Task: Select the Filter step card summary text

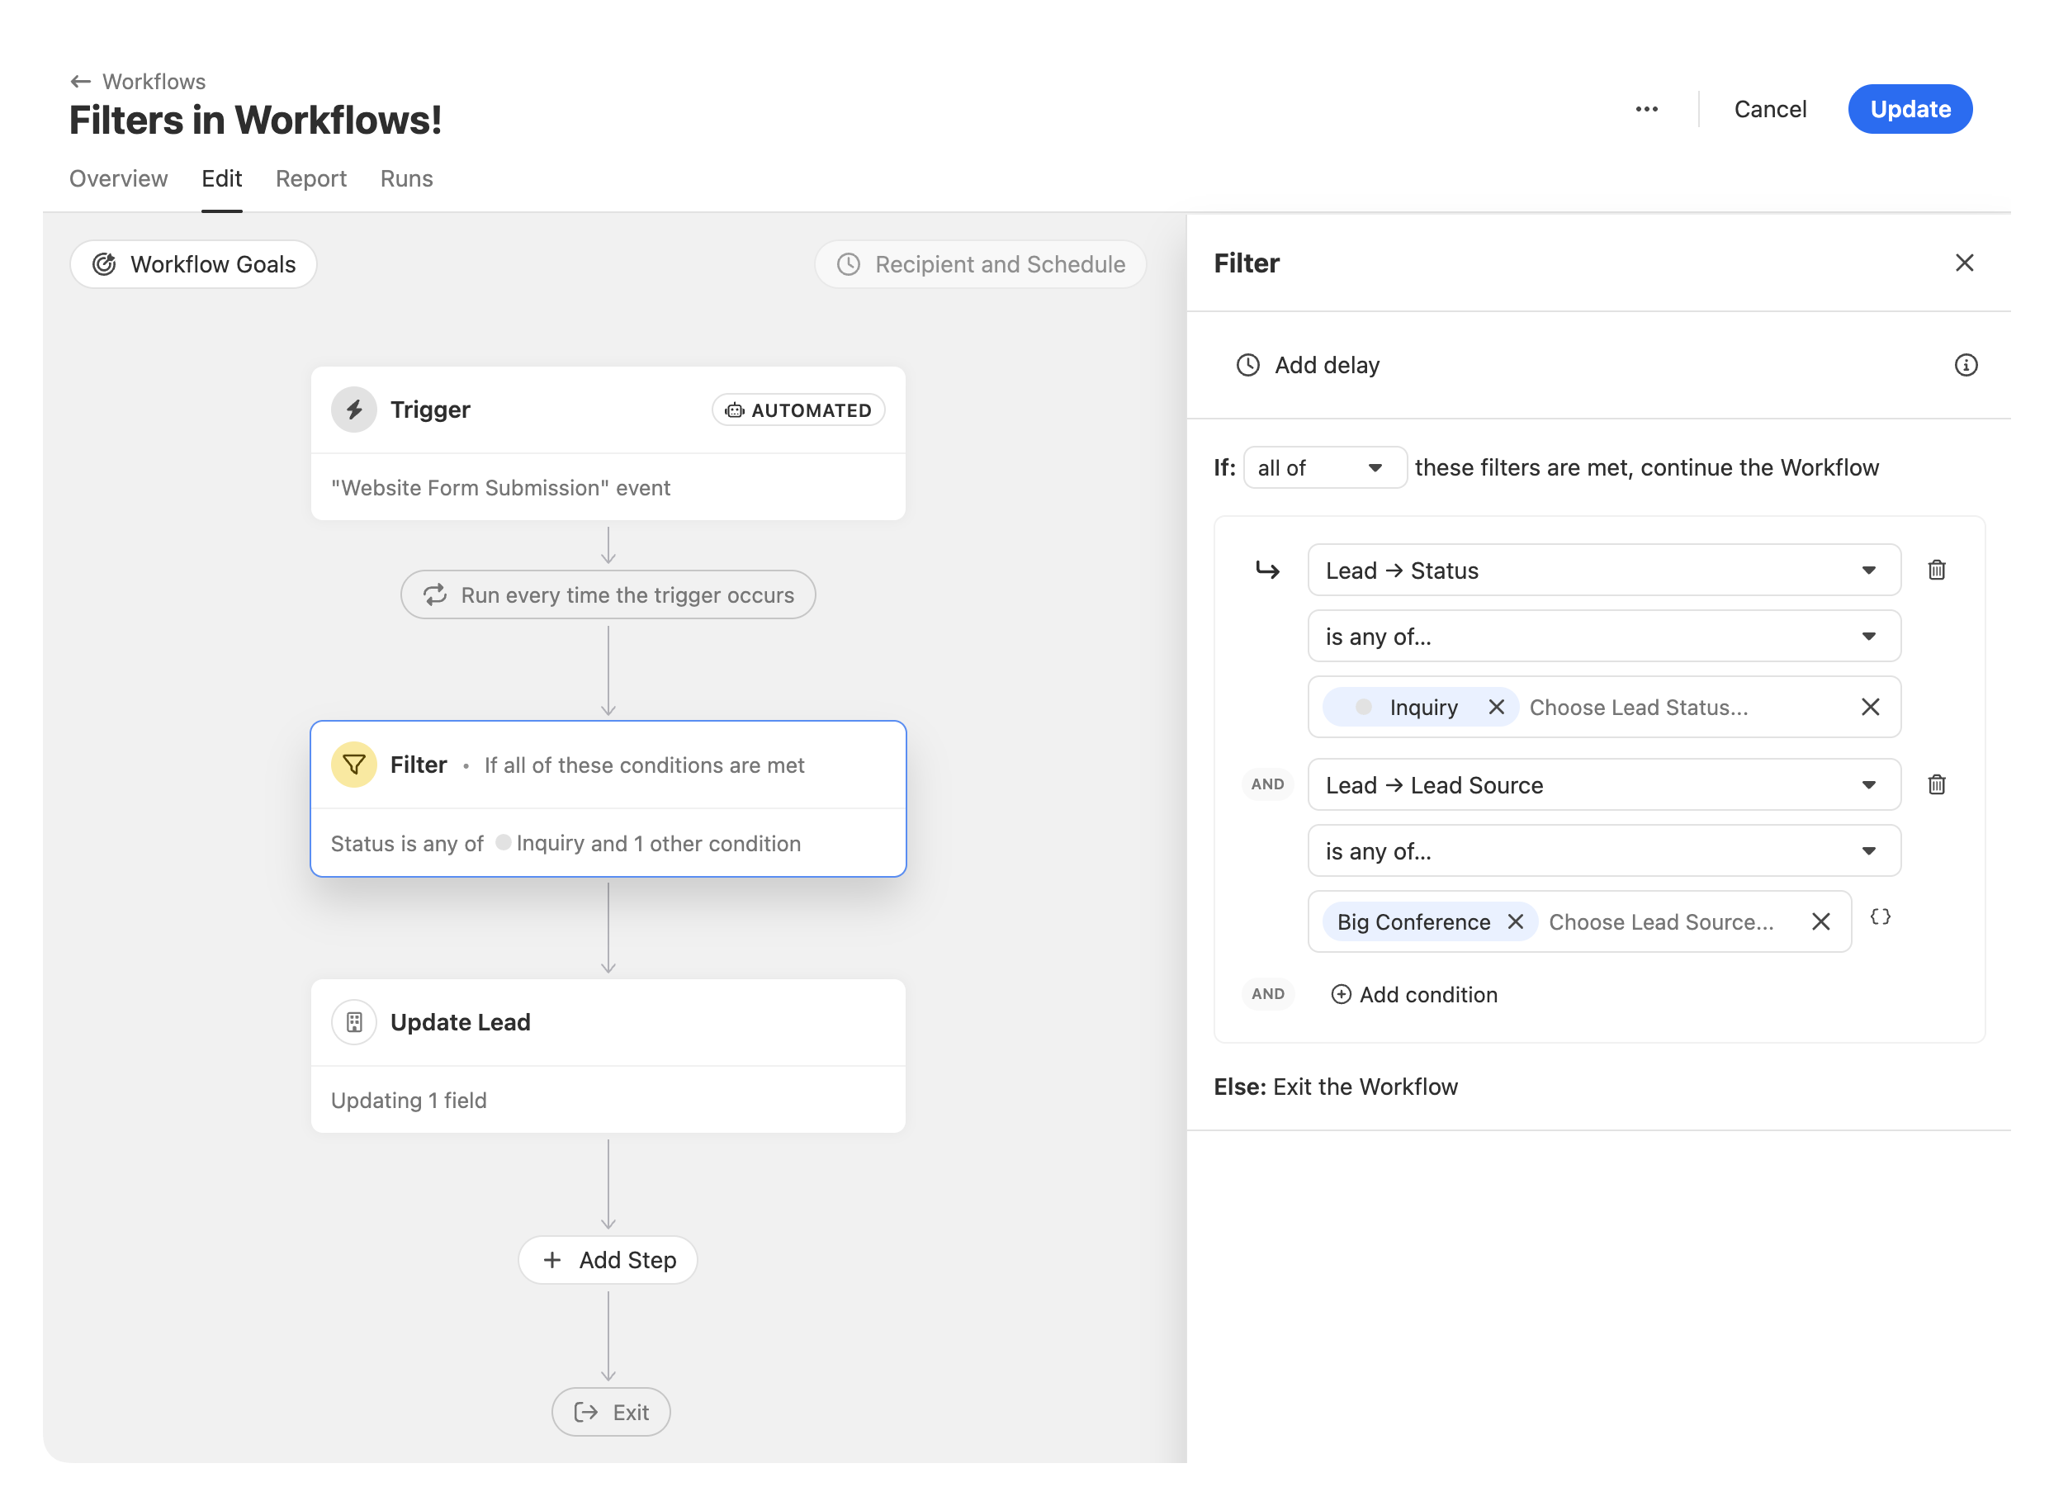Action: (x=565, y=843)
